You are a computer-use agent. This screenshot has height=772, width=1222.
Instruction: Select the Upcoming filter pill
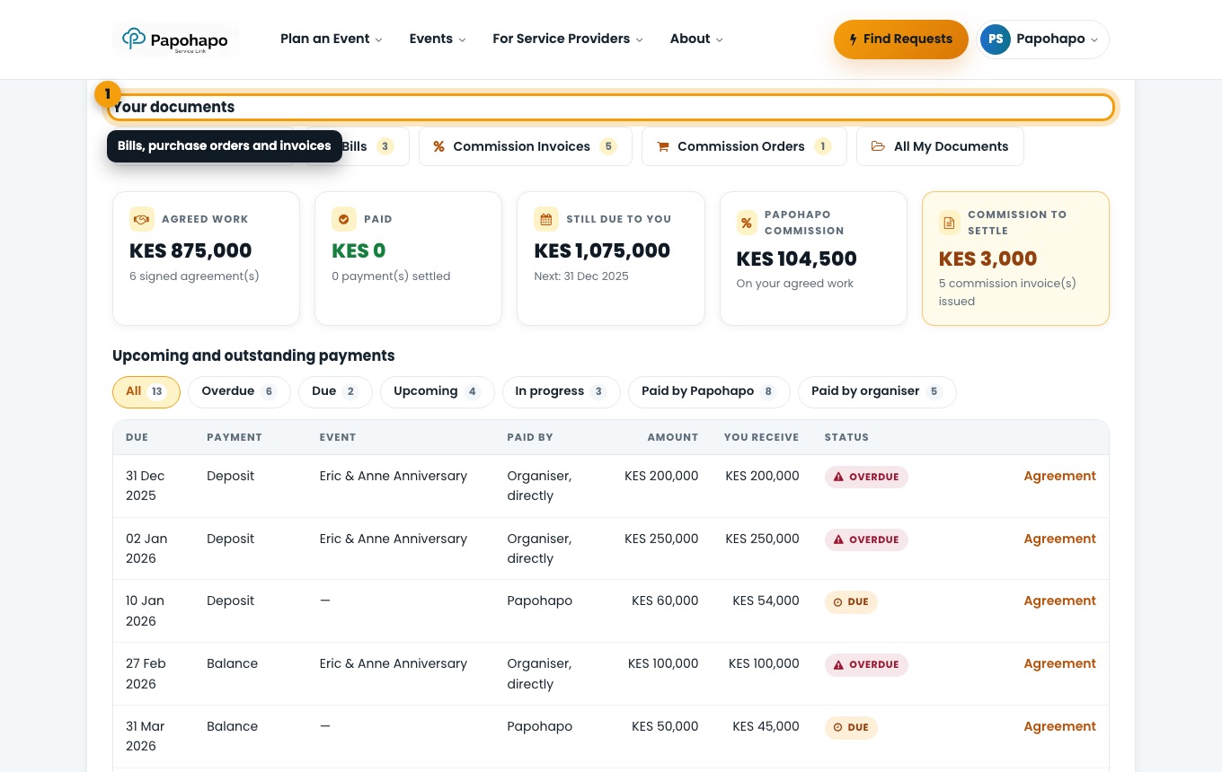click(x=438, y=391)
